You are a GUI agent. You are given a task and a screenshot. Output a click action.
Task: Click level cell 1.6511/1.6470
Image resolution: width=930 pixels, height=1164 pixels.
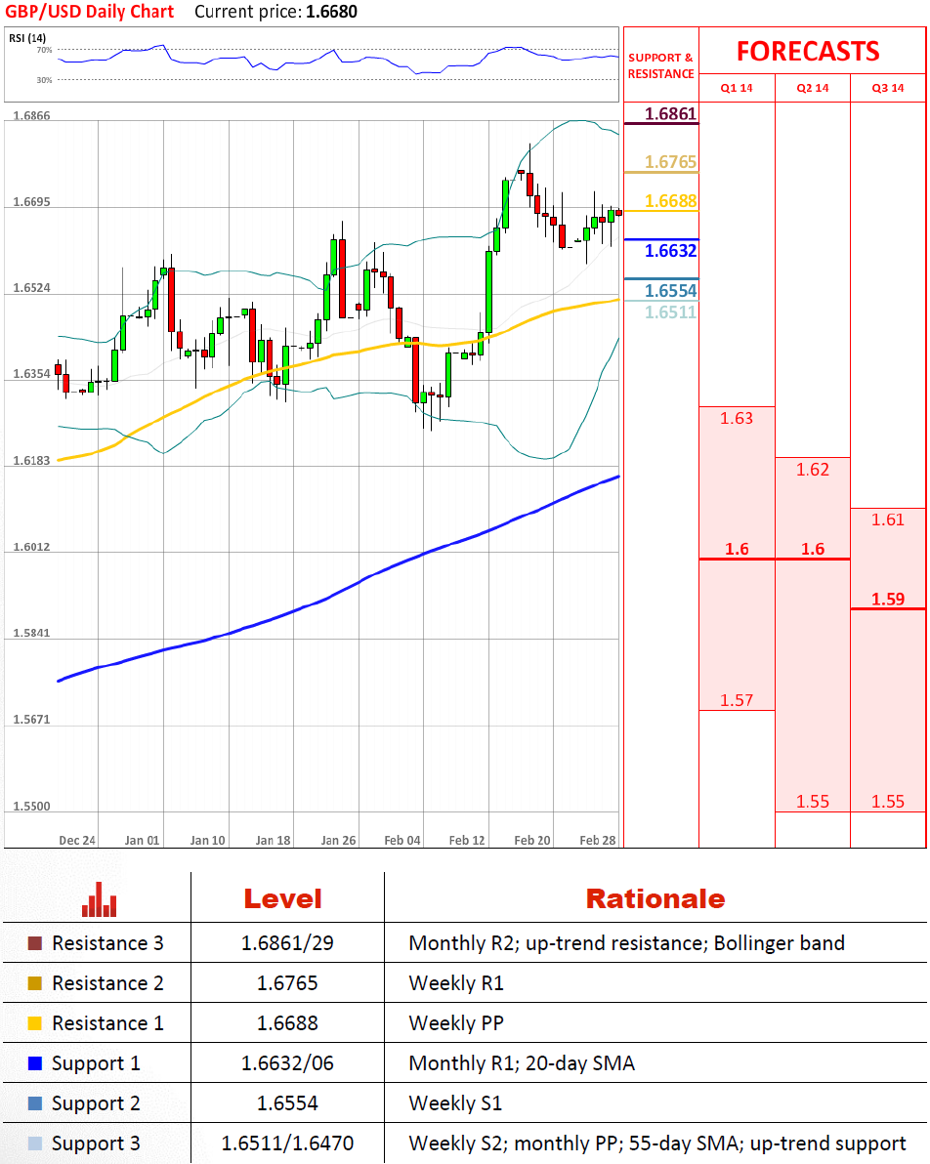287,1143
